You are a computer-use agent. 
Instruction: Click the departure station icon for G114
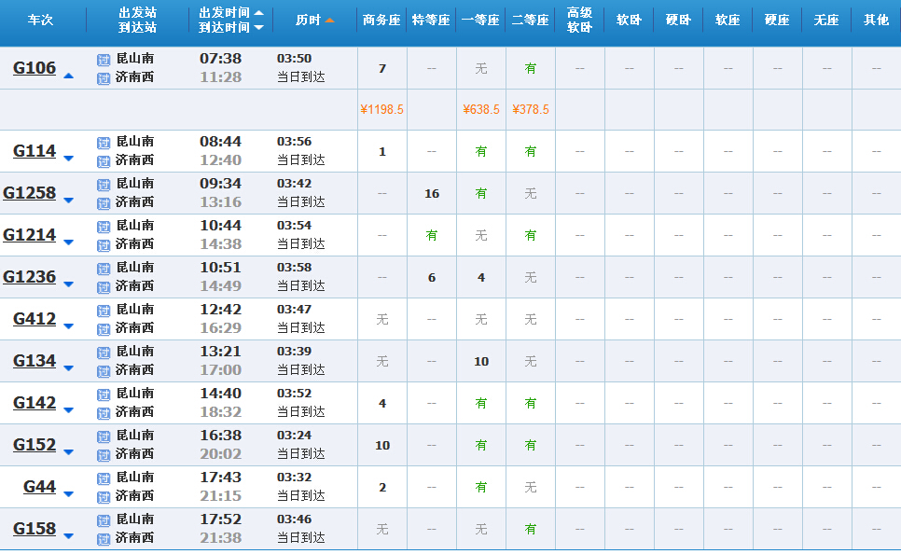pyautogui.click(x=104, y=143)
